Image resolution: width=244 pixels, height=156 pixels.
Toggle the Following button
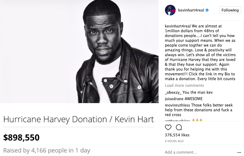pos(230,10)
